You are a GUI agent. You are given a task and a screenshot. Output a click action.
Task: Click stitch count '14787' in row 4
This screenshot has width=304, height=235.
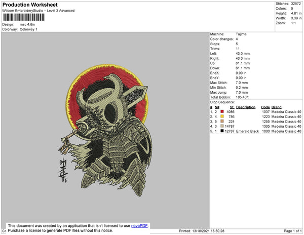coord(230,126)
